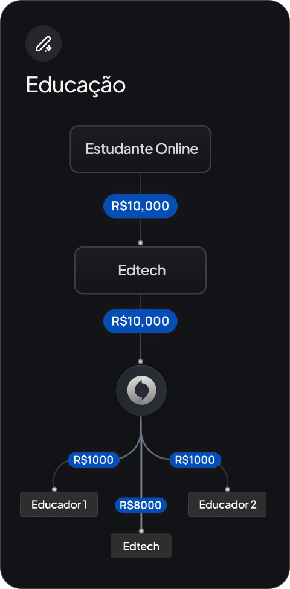The image size is (290, 589).
Task: Select the small Edtech box at the bottom
Action: [x=141, y=546]
